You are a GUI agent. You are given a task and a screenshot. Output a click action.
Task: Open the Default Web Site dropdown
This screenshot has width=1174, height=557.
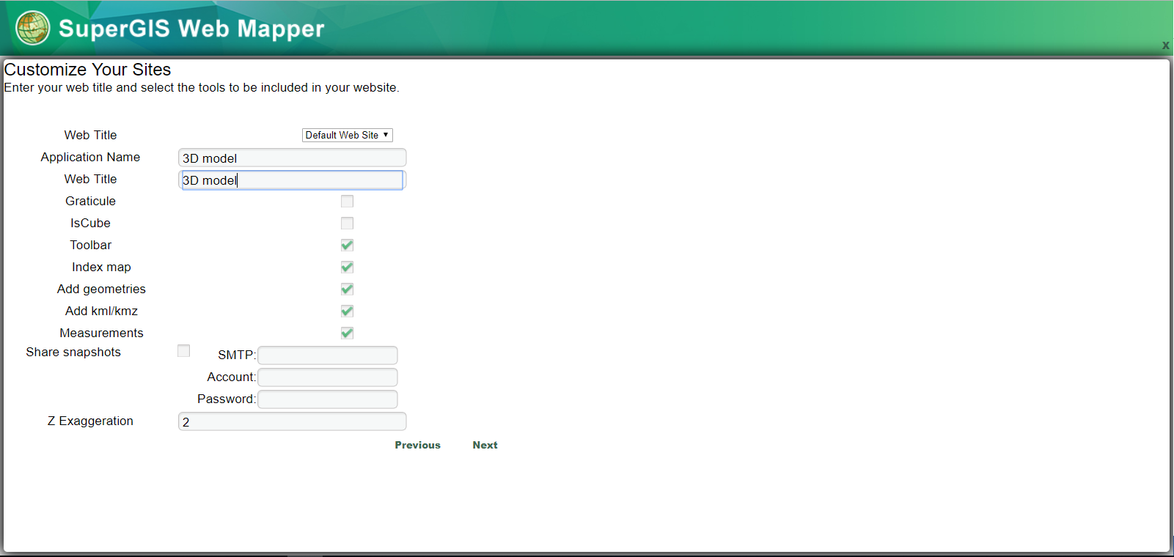pos(348,135)
